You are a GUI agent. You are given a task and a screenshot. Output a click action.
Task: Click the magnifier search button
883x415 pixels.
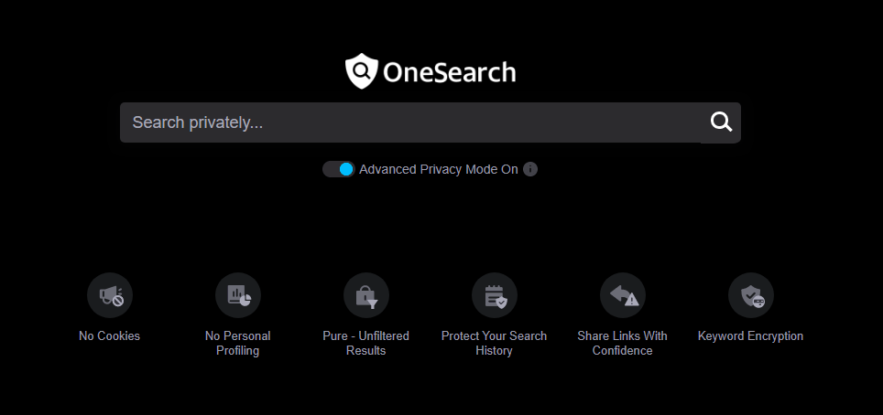(x=721, y=122)
